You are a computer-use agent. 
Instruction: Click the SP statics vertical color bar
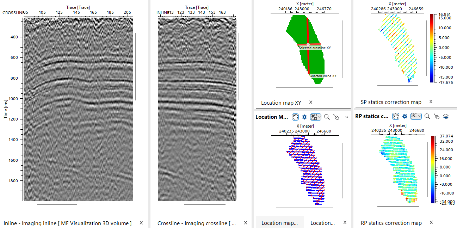(x=432, y=48)
